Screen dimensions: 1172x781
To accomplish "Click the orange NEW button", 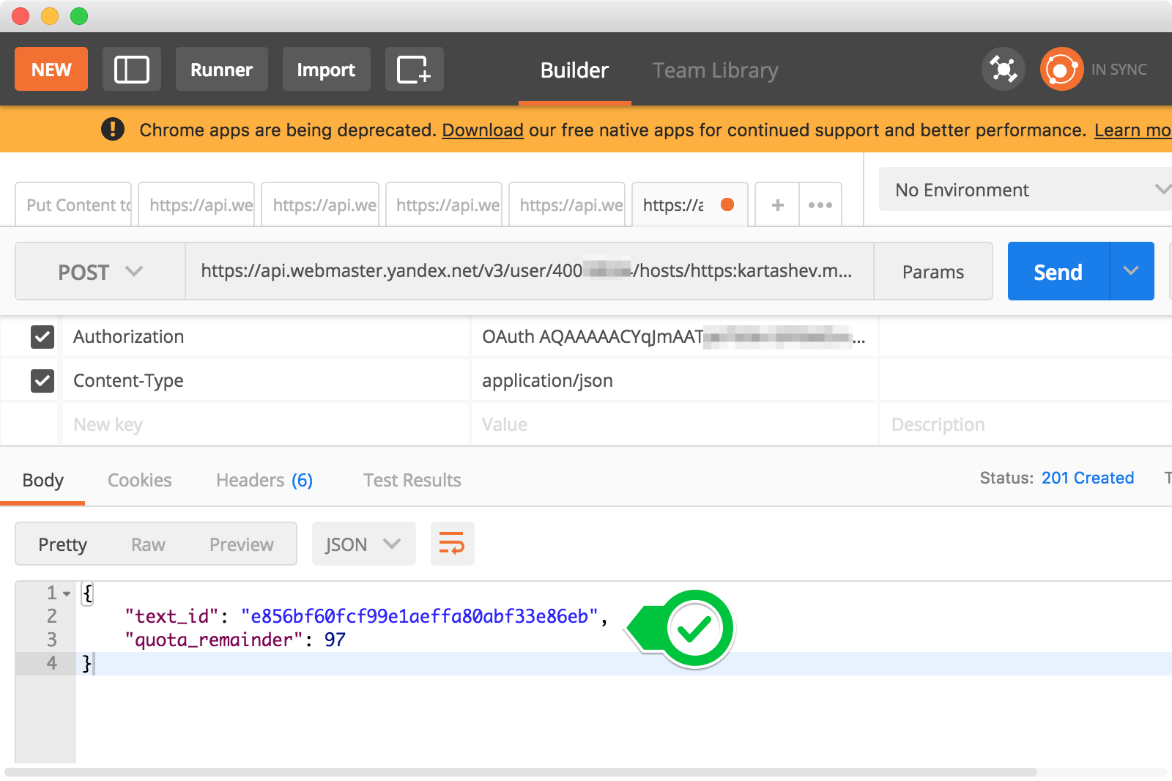I will (51, 70).
